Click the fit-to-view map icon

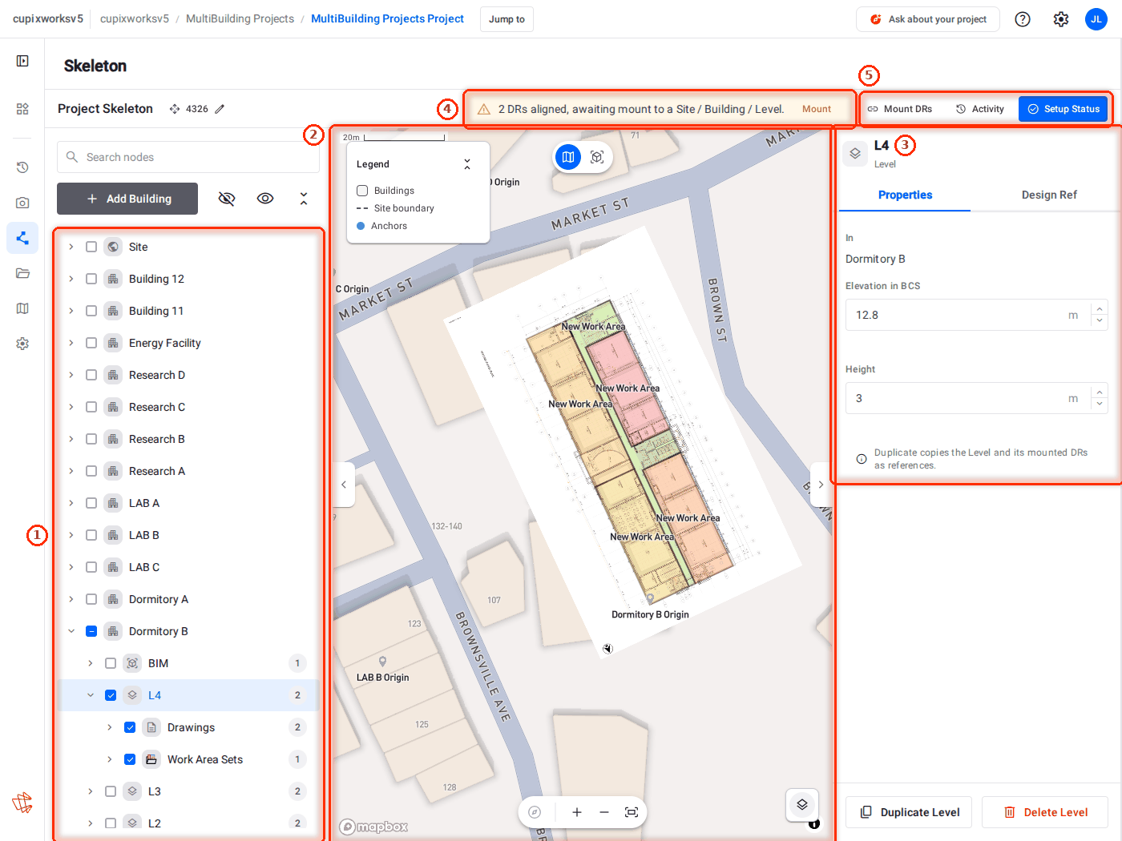[x=632, y=812]
